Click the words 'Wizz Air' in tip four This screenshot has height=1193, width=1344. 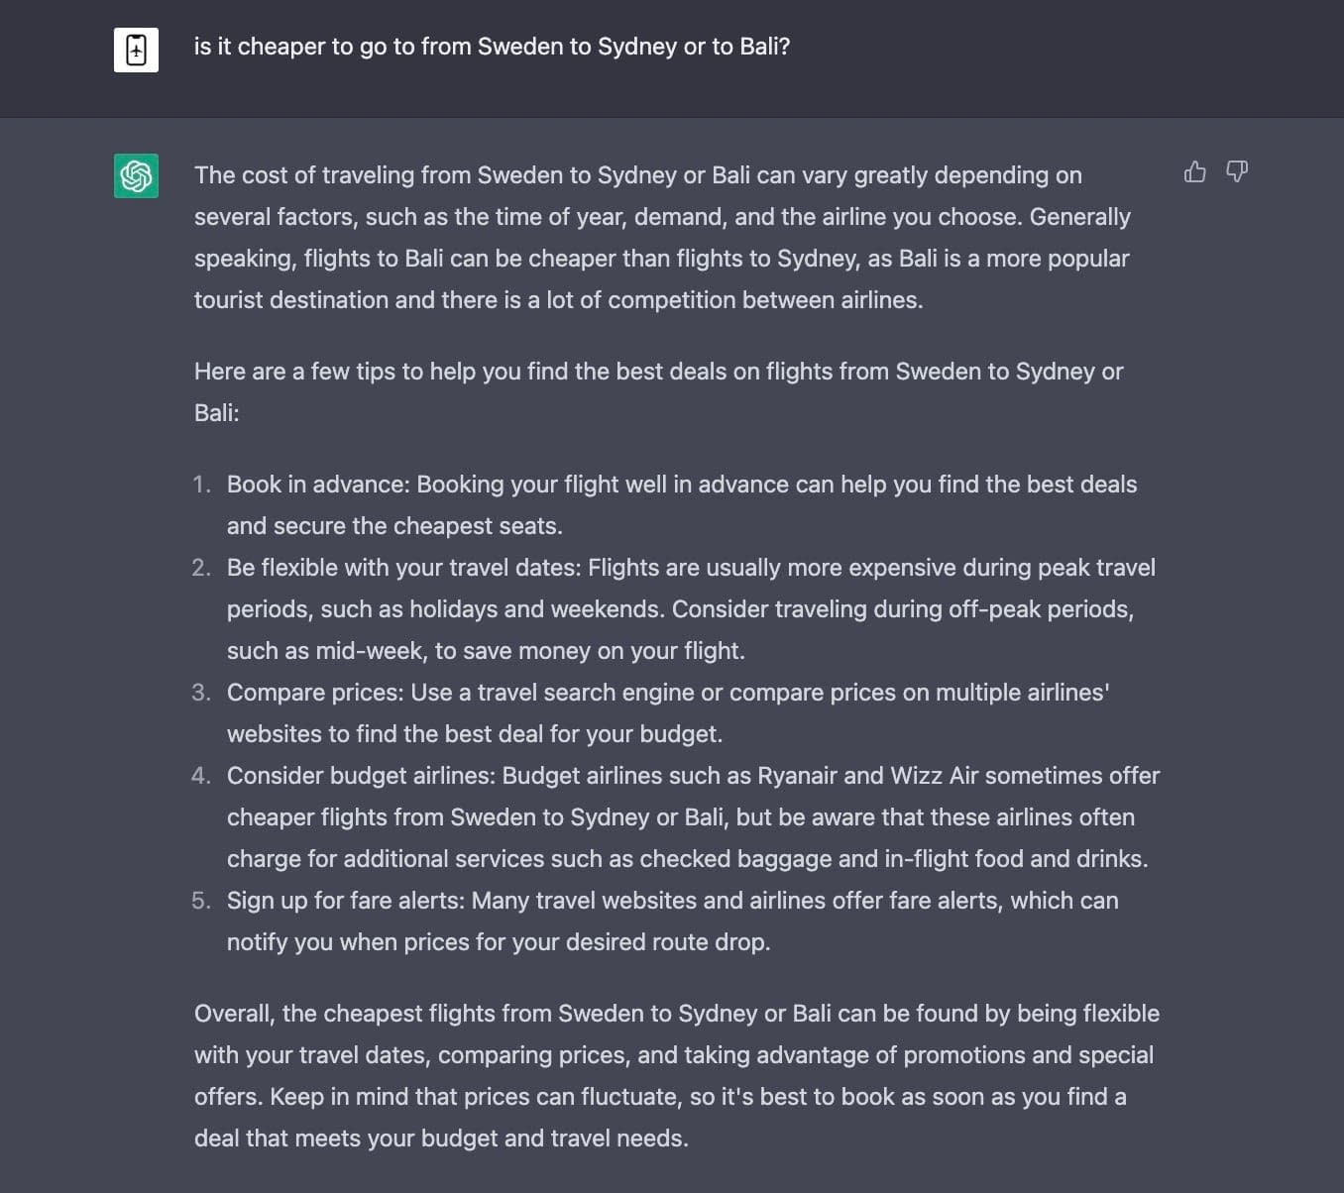point(935,776)
